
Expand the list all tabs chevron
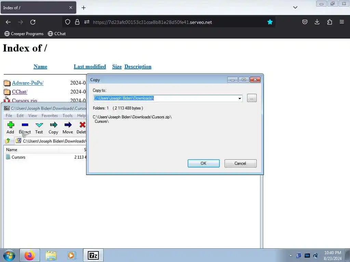click(x=295, y=8)
